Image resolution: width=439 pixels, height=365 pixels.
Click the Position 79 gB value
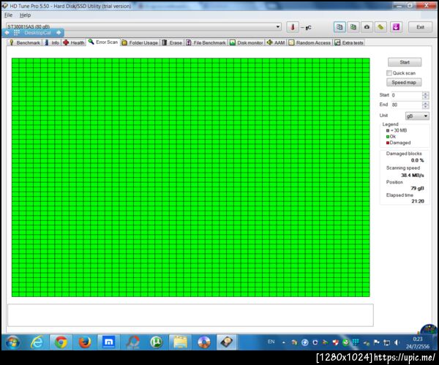(418, 188)
